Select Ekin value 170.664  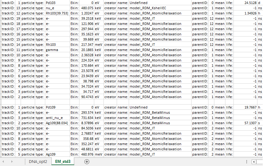pyautogui.click(x=87, y=65)
